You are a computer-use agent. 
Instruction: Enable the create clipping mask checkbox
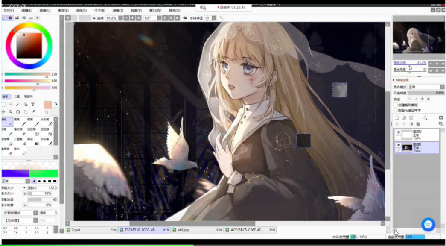point(395,105)
